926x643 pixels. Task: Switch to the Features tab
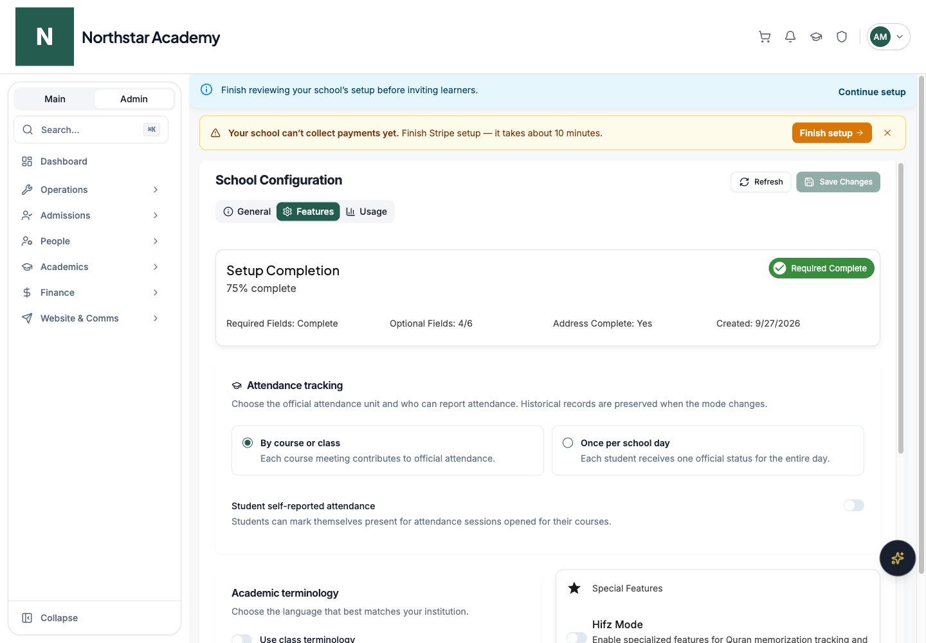pyautogui.click(x=308, y=212)
